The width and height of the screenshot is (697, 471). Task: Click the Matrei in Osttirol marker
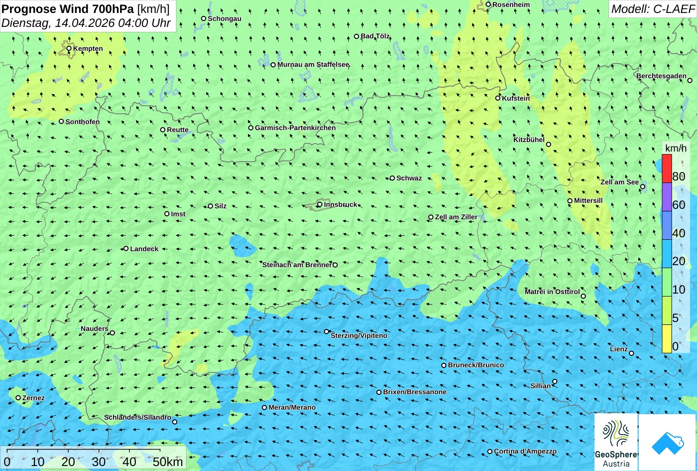coord(583,296)
